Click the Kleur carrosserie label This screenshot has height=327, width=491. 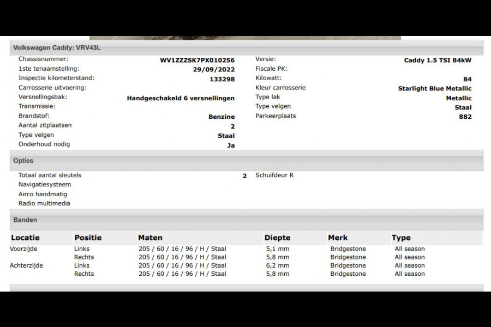coord(280,88)
